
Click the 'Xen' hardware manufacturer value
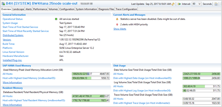(61, 56)
